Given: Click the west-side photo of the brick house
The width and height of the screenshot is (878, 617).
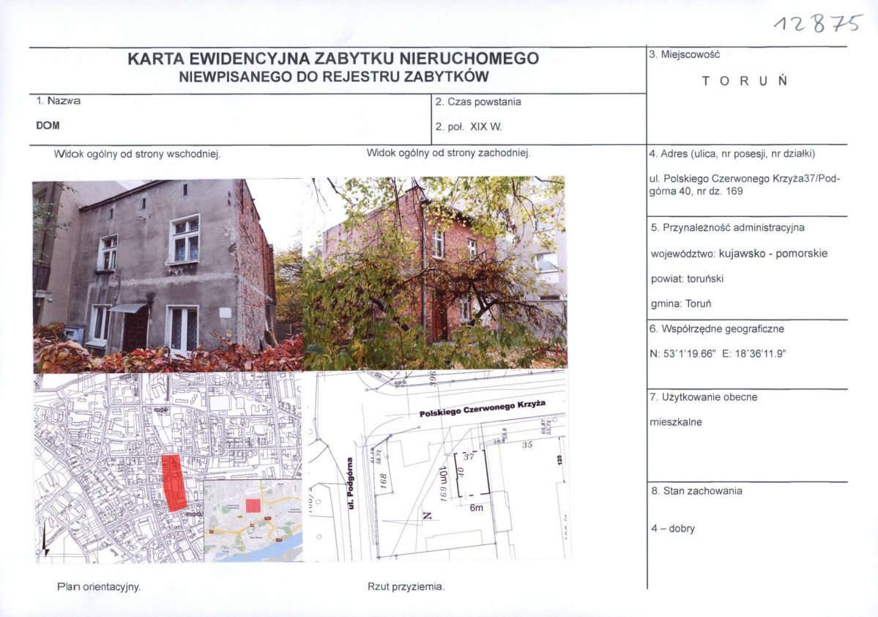Looking at the screenshot, I should (435, 273).
